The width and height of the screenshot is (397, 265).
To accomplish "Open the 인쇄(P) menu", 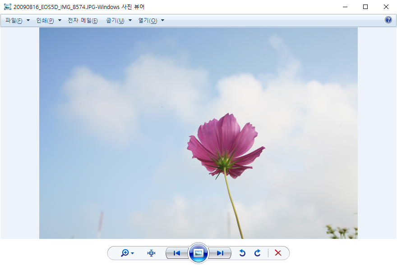I will 45,20.
